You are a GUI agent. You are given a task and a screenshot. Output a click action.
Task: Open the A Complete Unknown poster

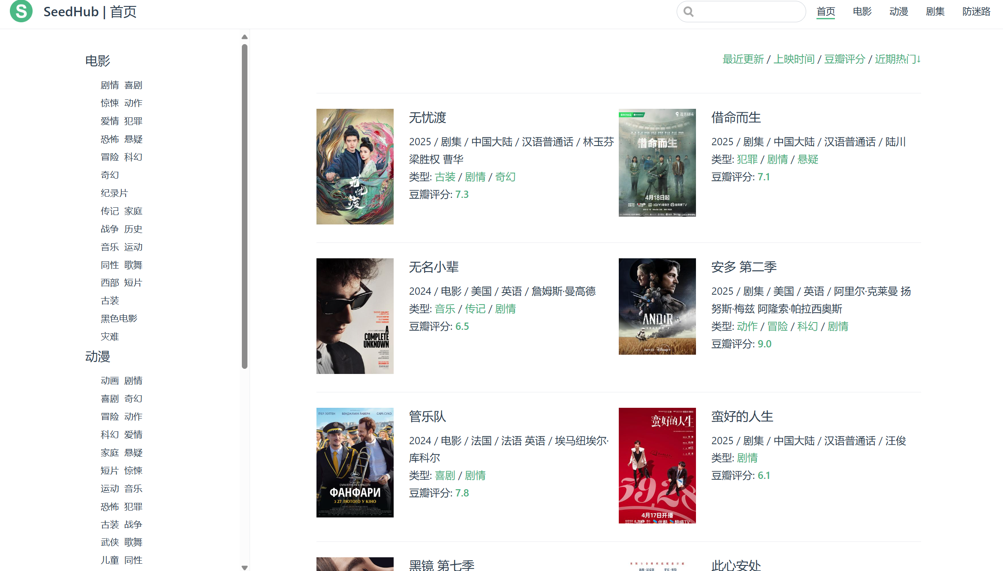355,316
